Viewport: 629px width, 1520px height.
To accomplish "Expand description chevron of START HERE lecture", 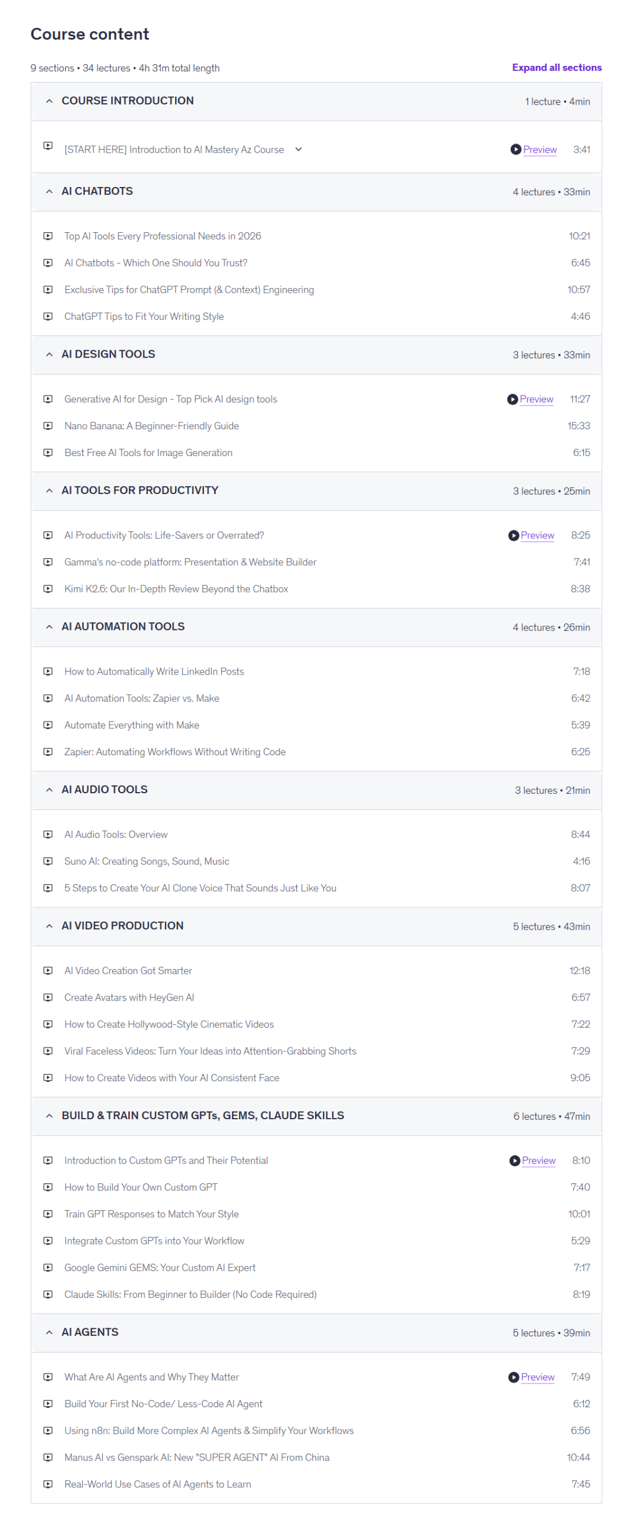I will [x=297, y=148].
